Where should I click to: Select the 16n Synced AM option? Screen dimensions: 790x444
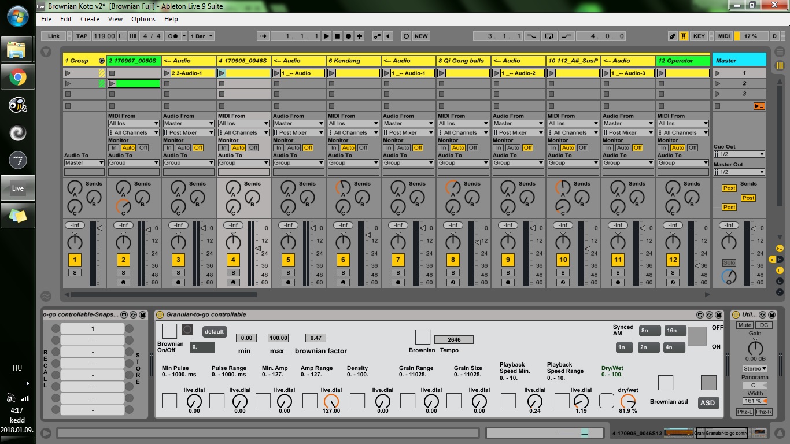coord(674,331)
